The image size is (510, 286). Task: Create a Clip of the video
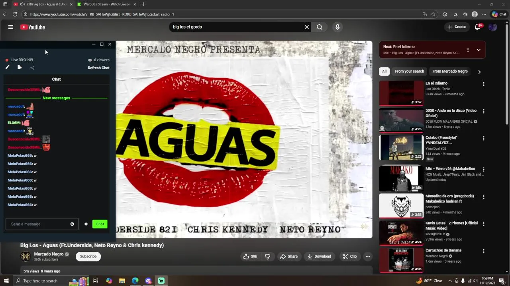(x=349, y=257)
